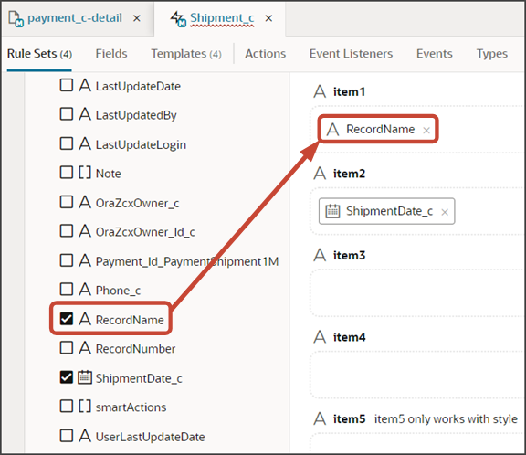Click the item4 slot heading
This screenshot has height=455, width=526.
(349, 337)
